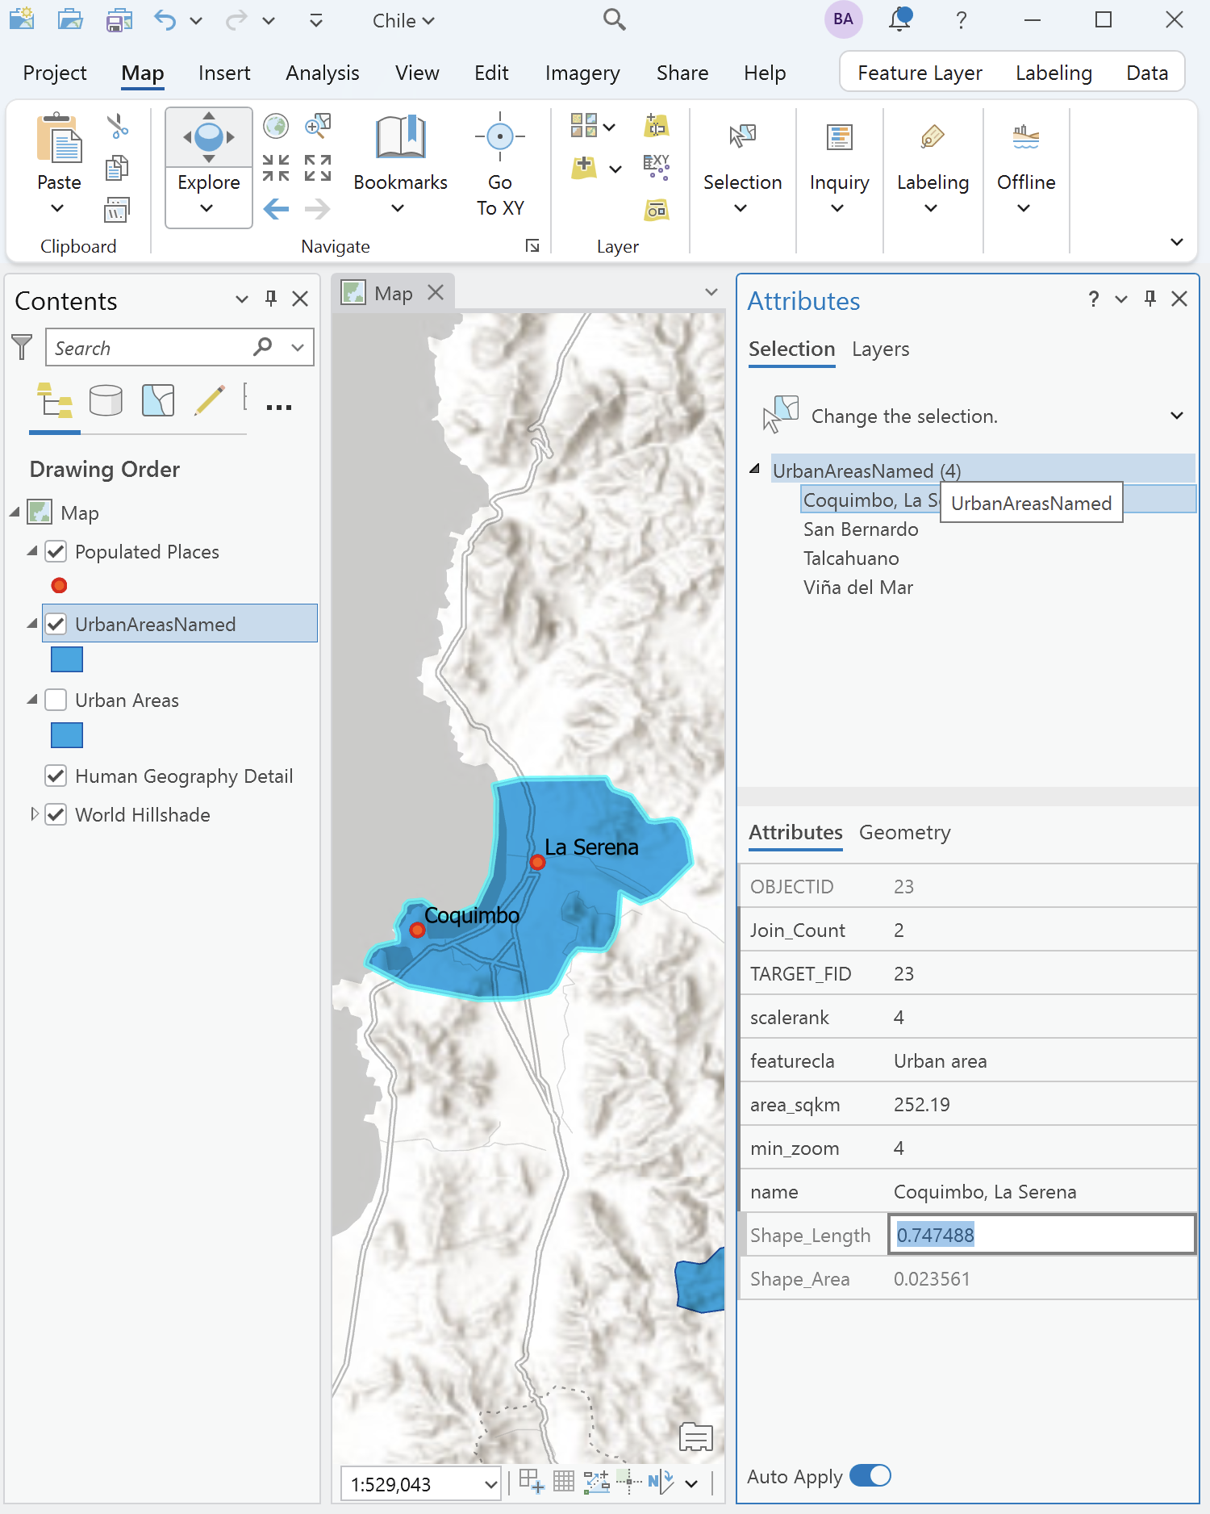The image size is (1210, 1514).
Task: Click the Cut scissors icon
Action: point(118,126)
